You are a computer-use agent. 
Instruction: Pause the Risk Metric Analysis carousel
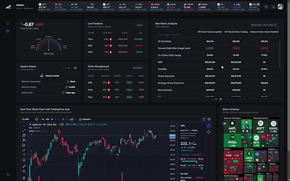point(220,99)
